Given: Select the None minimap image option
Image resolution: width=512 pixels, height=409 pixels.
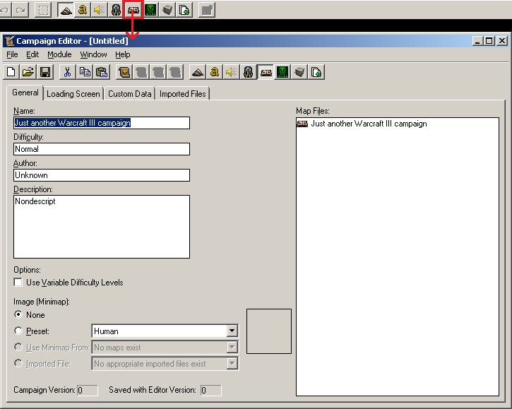Looking at the screenshot, I should [18, 314].
